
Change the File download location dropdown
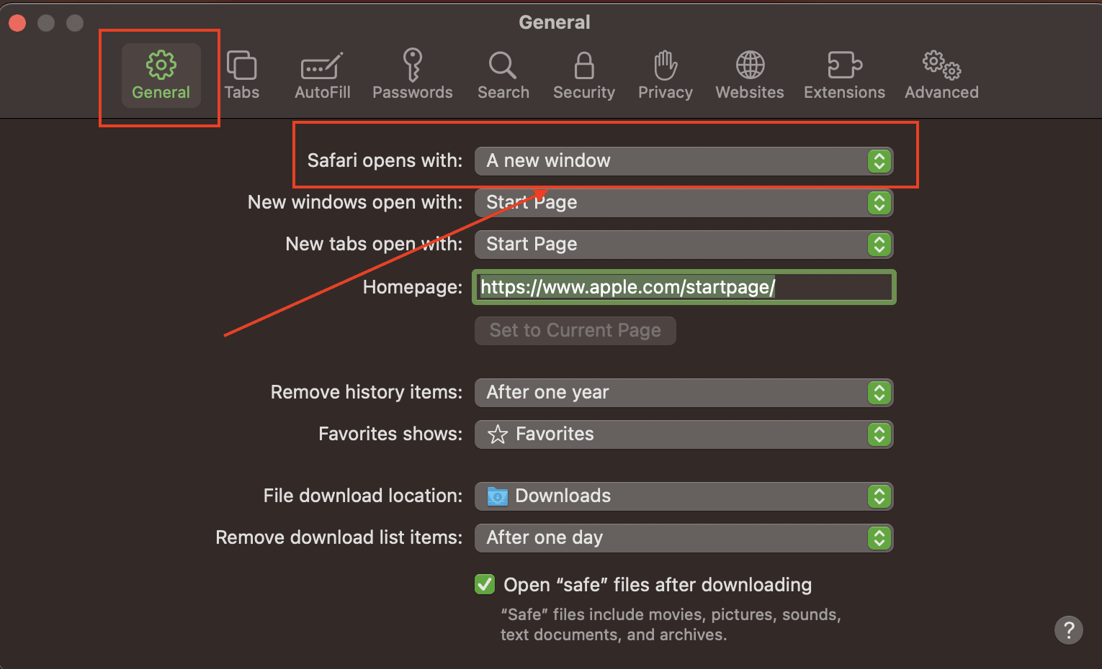click(683, 496)
